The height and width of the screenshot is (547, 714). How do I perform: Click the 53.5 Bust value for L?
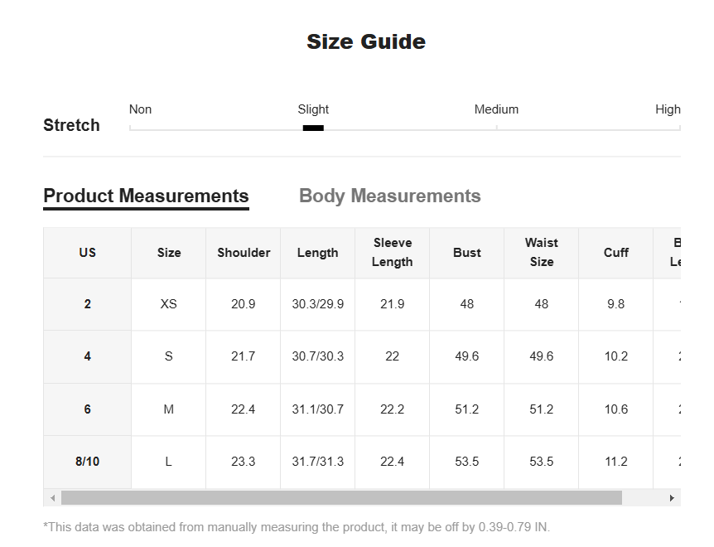point(466,462)
